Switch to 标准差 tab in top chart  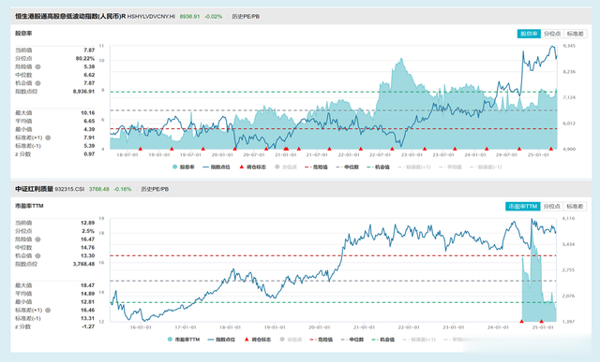[x=575, y=34]
